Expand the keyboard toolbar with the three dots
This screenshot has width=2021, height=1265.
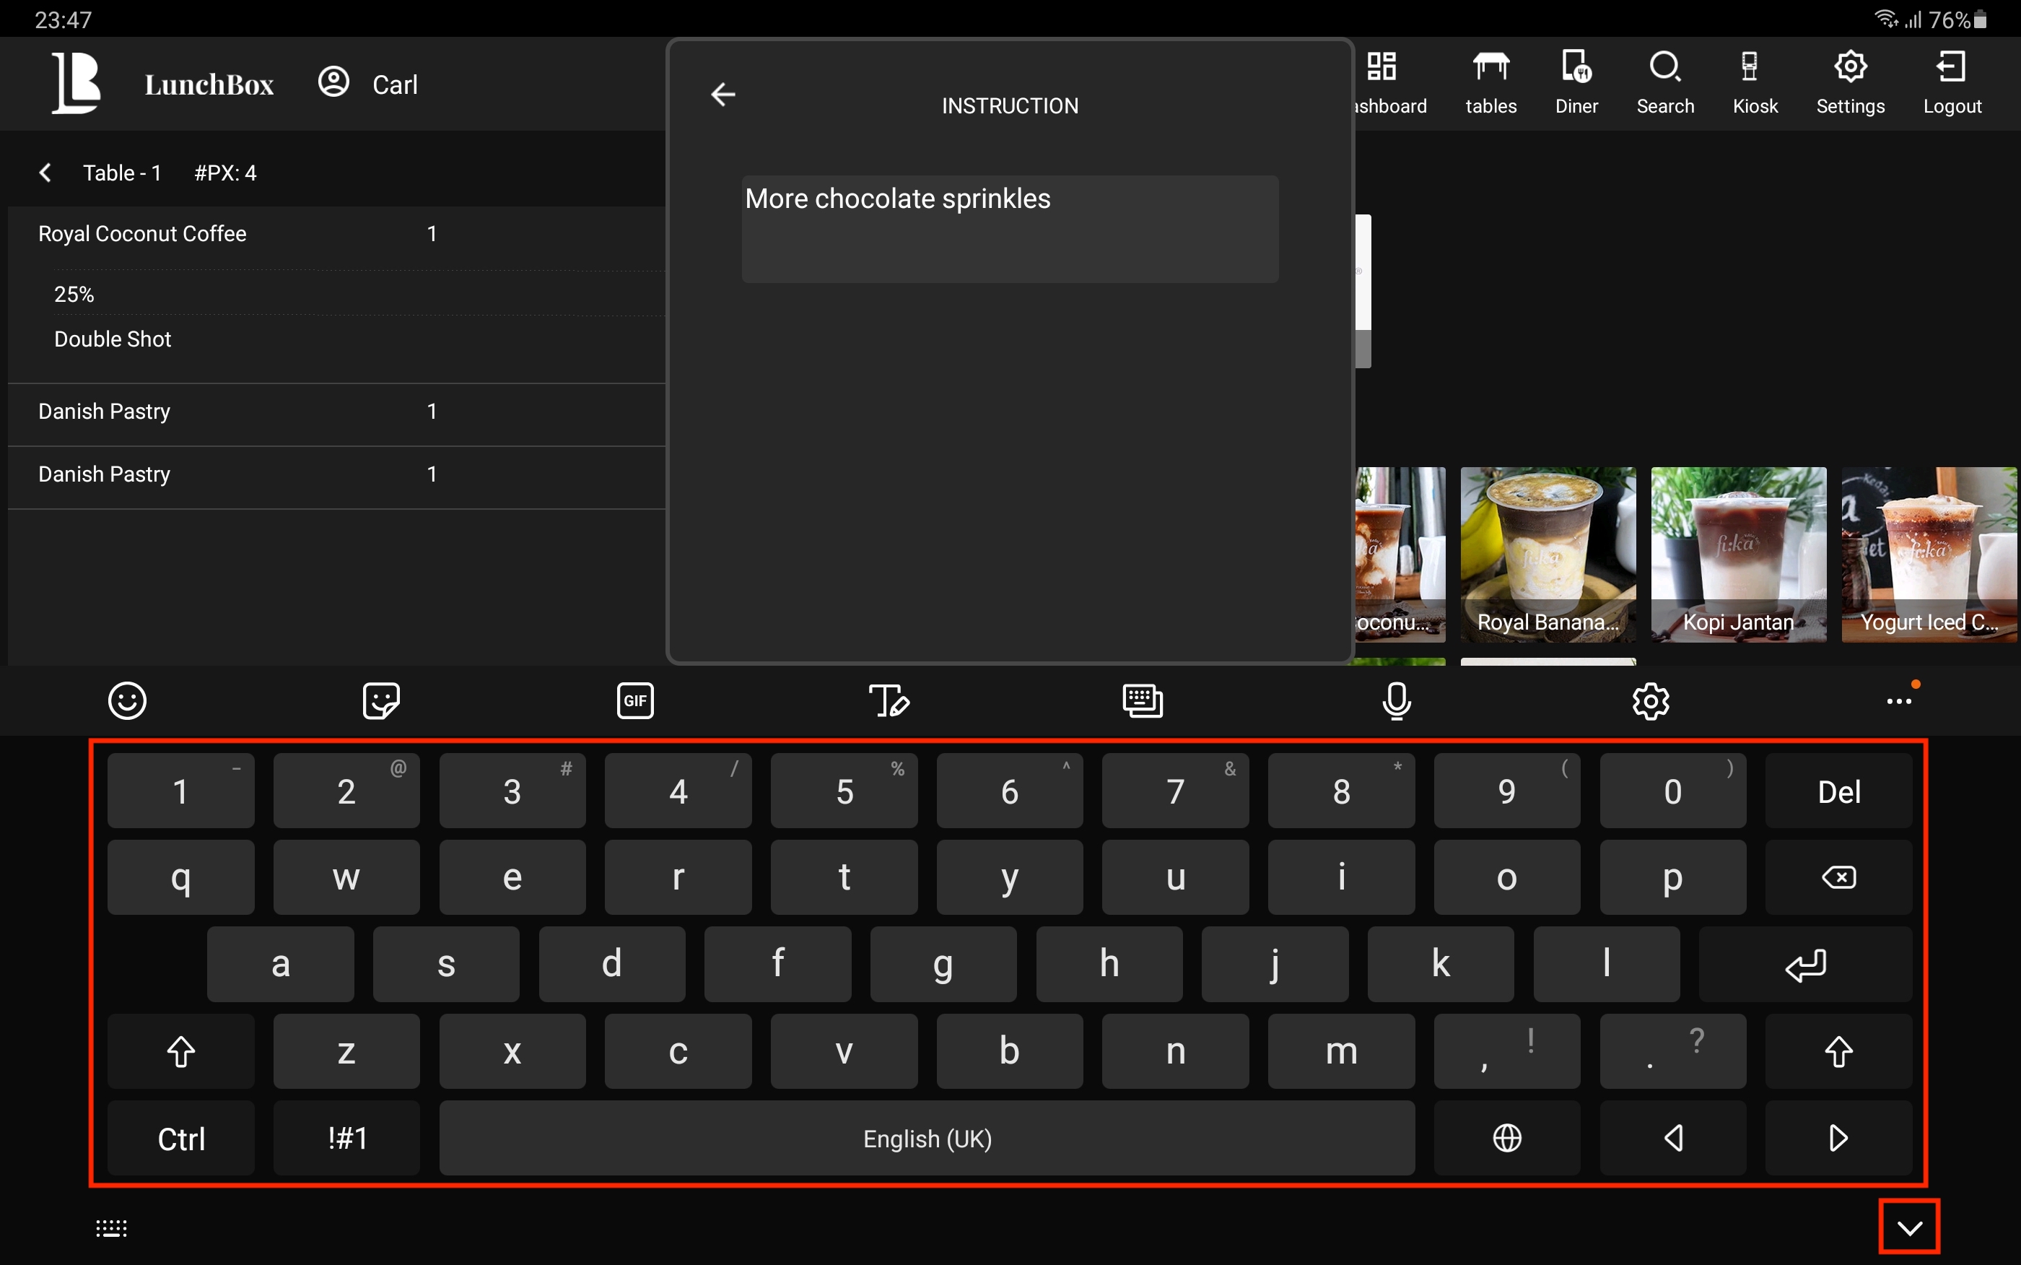tap(1898, 700)
